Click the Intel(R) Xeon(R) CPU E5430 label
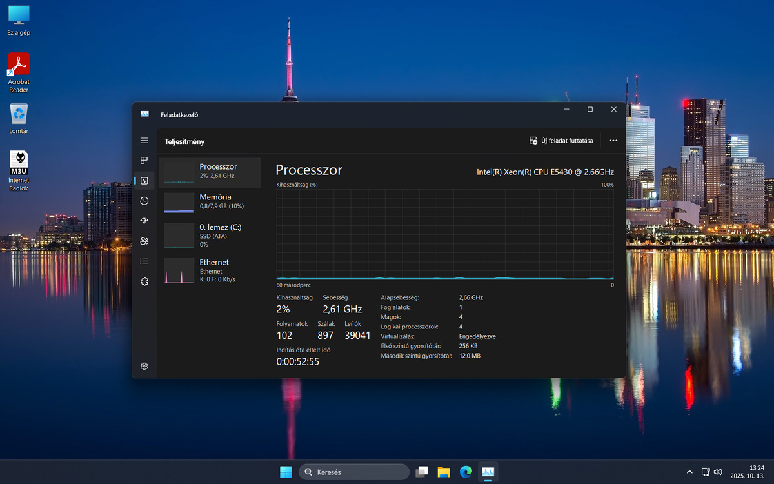Screen dimensions: 774x484 coord(545,172)
